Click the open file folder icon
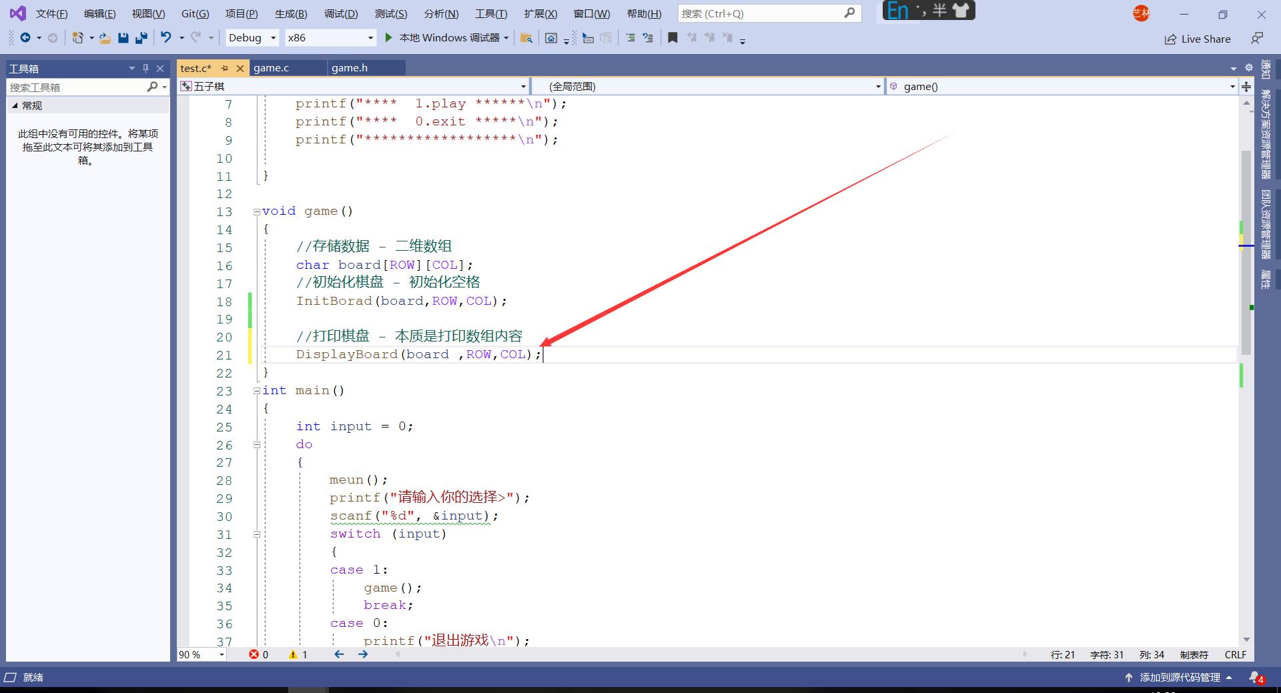The height and width of the screenshot is (693, 1281). (105, 38)
